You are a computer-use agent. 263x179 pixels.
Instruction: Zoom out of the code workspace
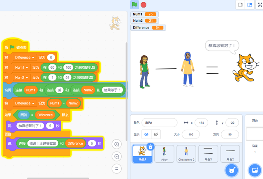(117, 157)
